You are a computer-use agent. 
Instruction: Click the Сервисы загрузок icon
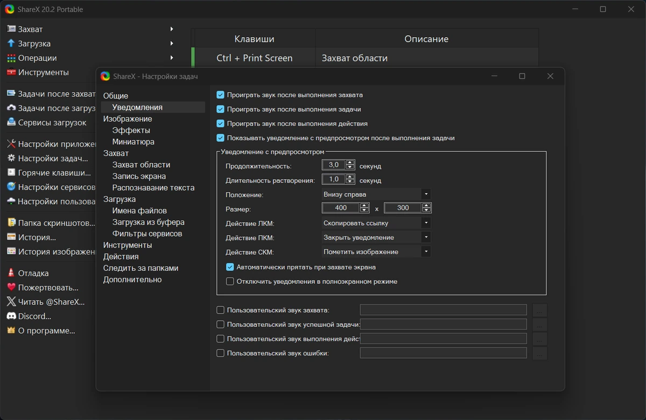pyautogui.click(x=11, y=122)
